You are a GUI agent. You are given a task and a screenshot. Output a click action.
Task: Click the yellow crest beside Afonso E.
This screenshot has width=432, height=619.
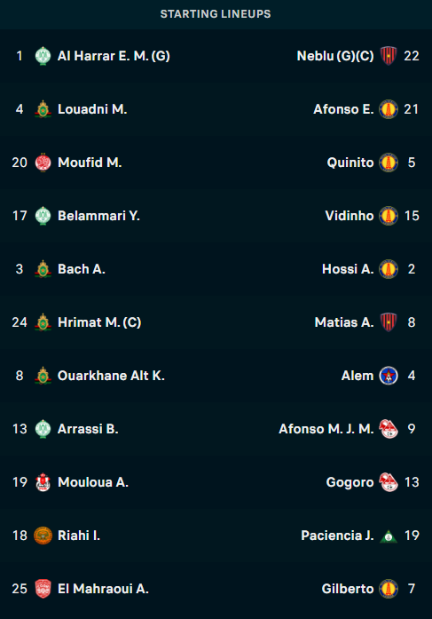[389, 109]
